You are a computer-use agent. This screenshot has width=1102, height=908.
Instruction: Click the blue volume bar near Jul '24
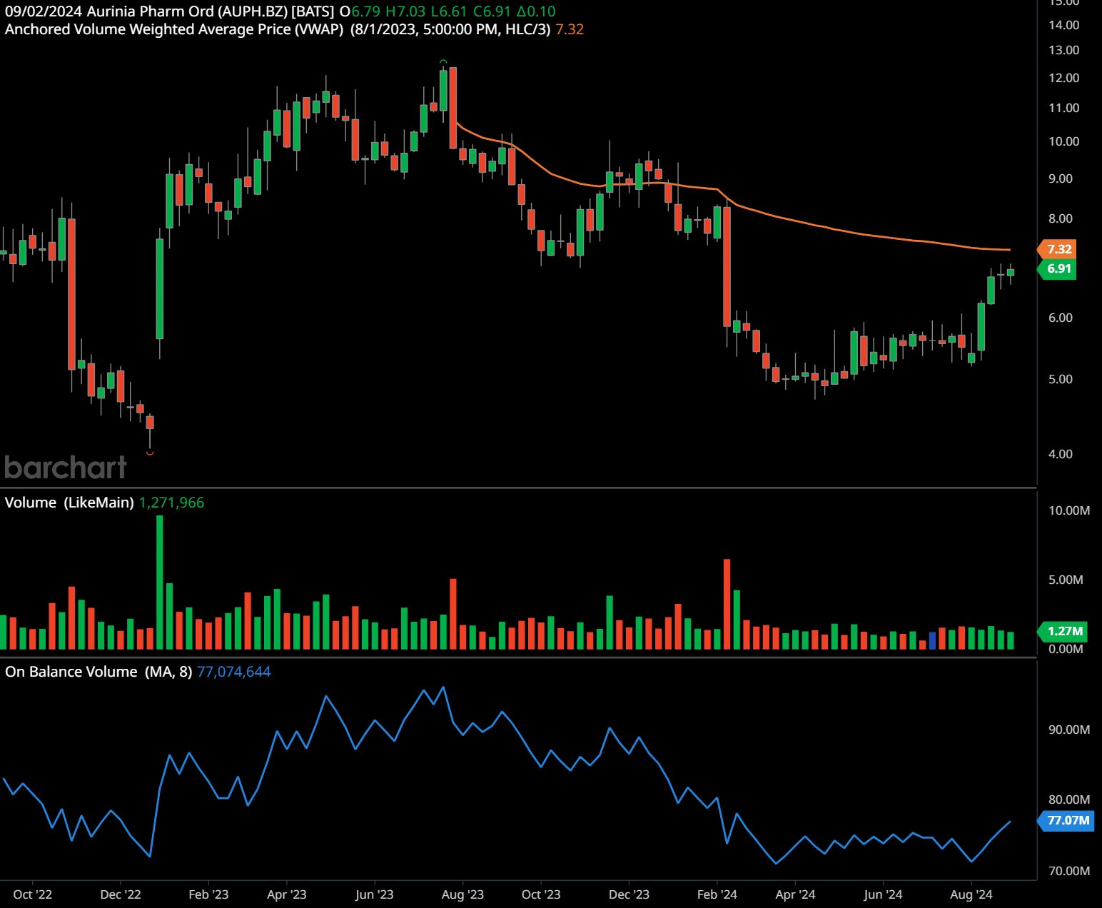point(932,640)
